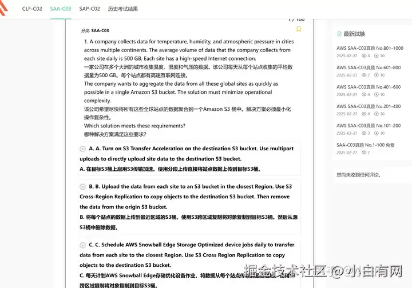Screen dimensions: 412x288
Task: Open the CLF-C02 tab
Action: [32, 9]
